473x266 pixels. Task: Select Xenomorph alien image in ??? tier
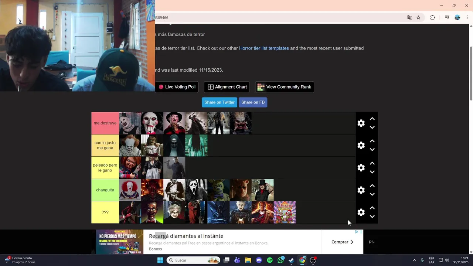tap(218, 212)
